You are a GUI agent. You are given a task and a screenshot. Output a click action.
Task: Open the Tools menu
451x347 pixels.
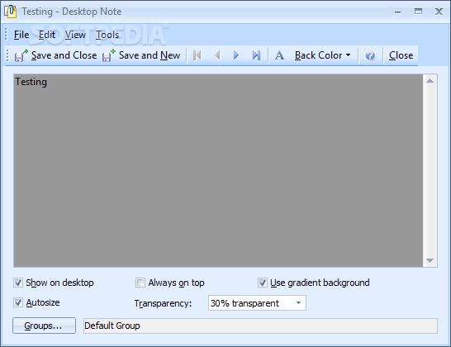107,35
